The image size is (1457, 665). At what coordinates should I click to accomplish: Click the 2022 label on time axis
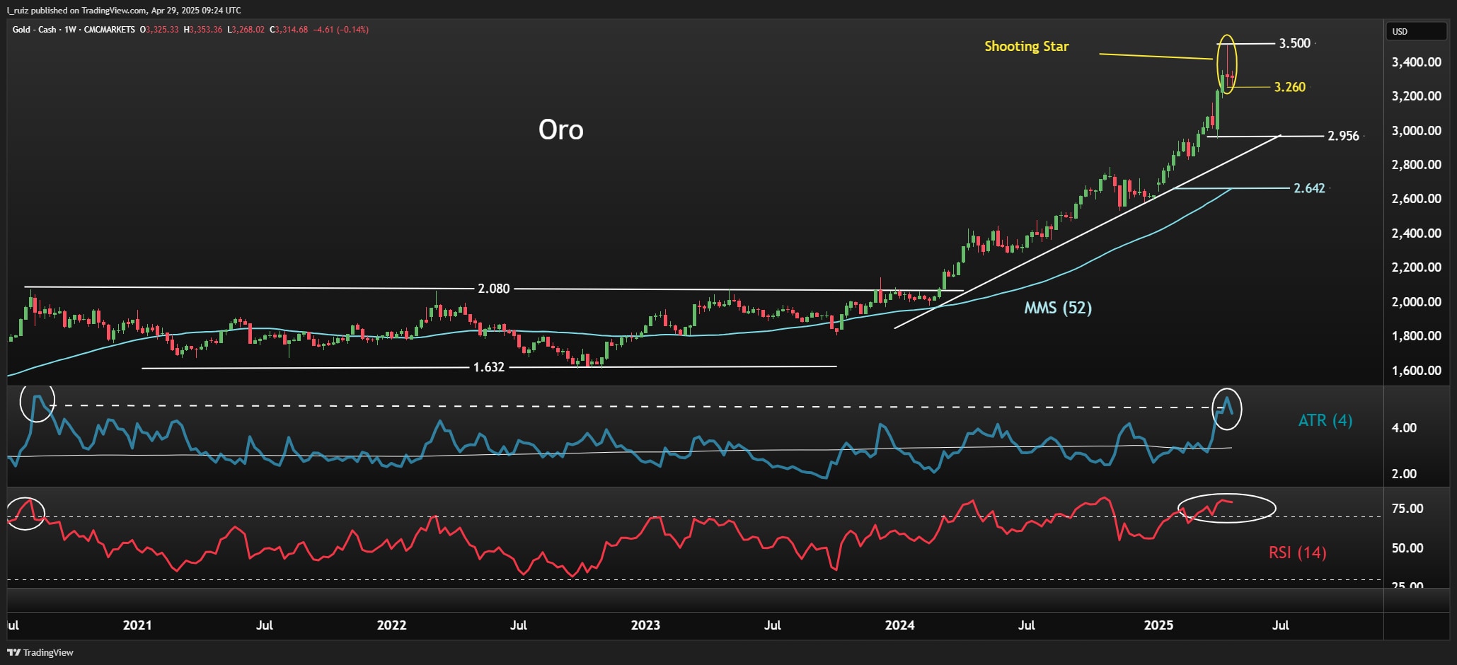(391, 625)
